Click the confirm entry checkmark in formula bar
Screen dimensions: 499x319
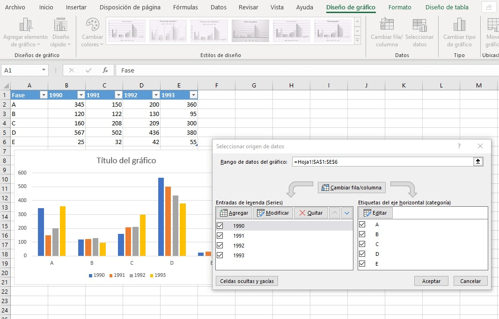(x=88, y=70)
